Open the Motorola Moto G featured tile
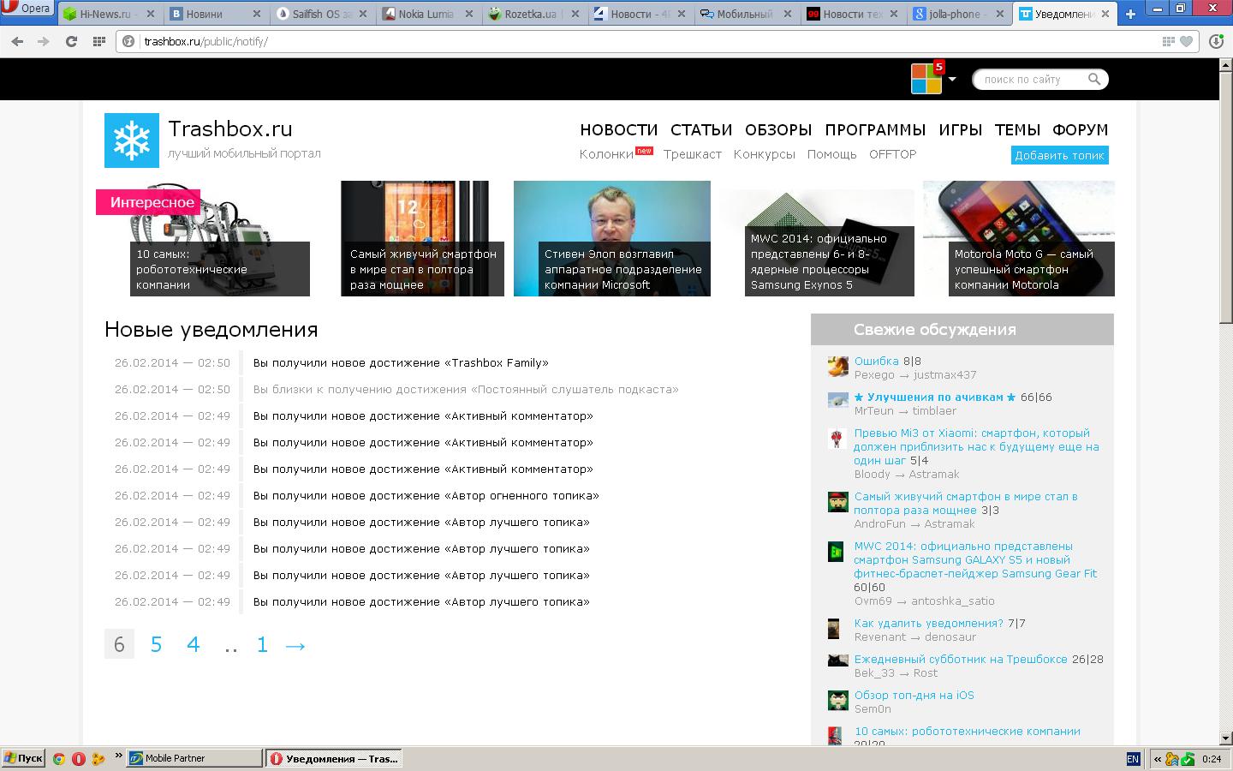This screenshot has height=771, width=1233. tap(1019, 238)
